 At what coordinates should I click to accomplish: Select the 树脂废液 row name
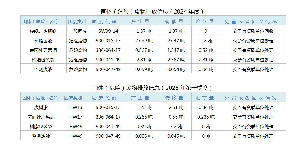point(43,41)
